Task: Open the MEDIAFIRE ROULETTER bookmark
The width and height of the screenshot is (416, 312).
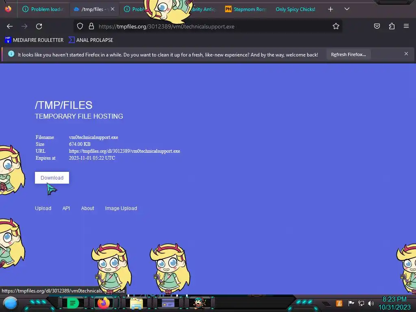Action: (x=34, y=40)
